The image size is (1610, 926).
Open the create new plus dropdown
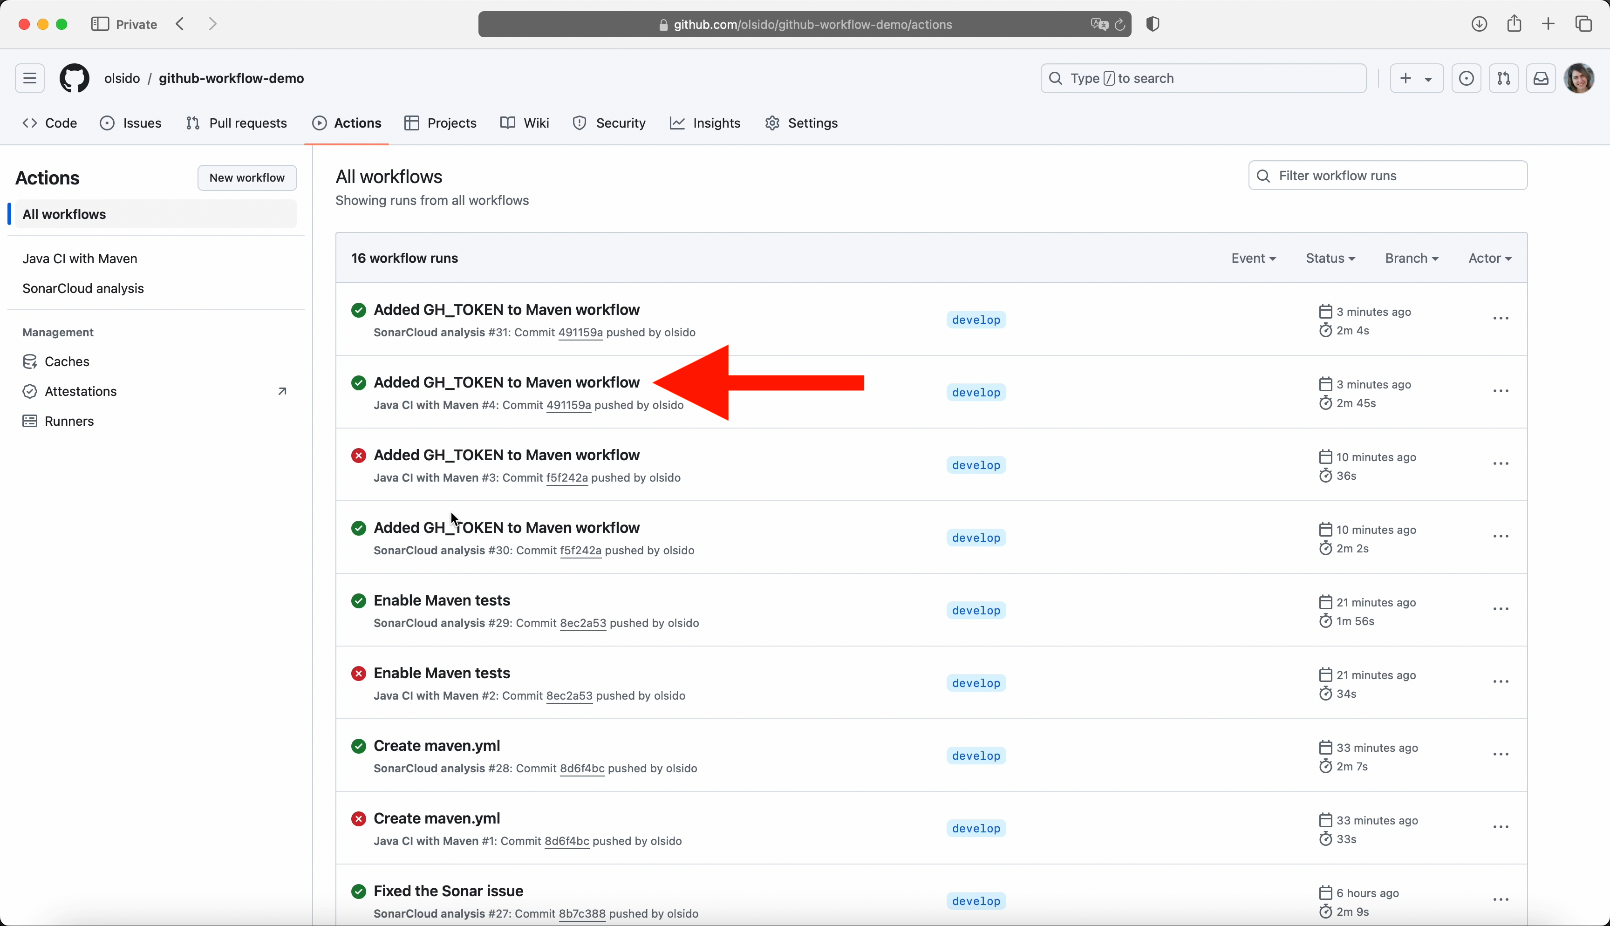click(x=1416, y=78)
